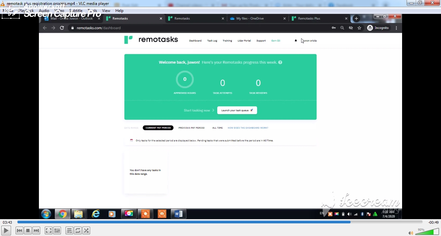Open the Chrome three-dot menu
This screenshot has width=441, height=236.
pos(396,28)
